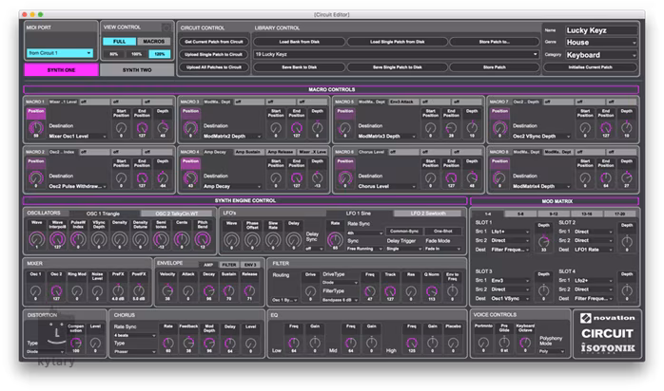Click the Novation logo icon

(586, 318)
